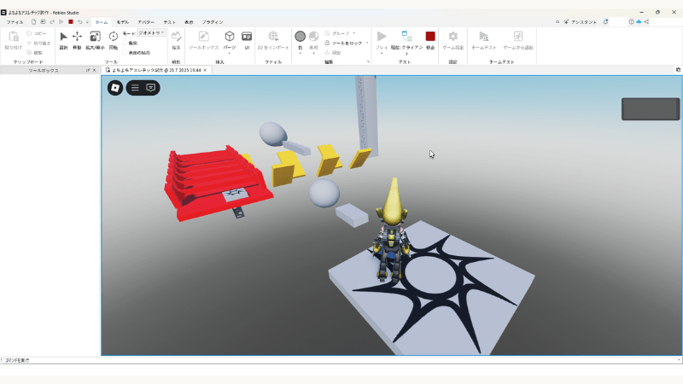Open the chat bubble icon in viewport
Viewport: 683px width, 384px height.
tap(151, 88)
